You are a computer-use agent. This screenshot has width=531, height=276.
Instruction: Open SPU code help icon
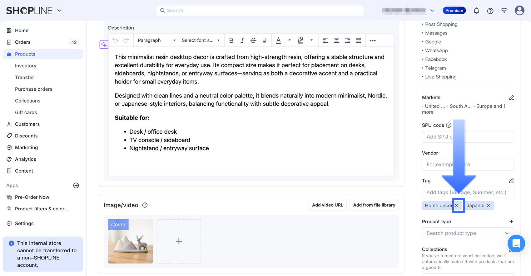click(449, 125)
